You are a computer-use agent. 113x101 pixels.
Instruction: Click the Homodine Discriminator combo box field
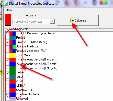[x=34, y=21]
